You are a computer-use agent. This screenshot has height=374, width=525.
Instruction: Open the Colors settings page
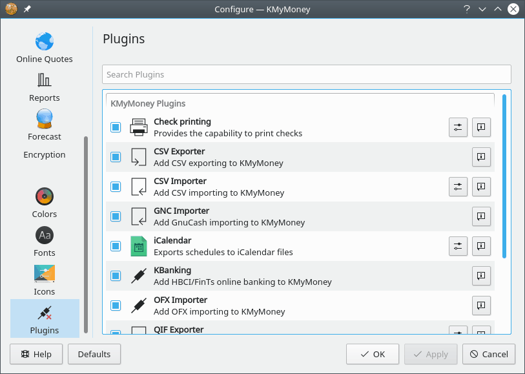coord(45,203)
